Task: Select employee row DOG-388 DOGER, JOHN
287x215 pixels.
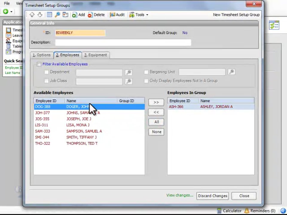Action: point(89,107)
